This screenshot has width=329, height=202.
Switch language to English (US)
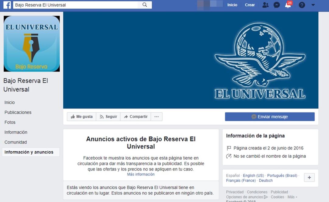pos(253,175)
